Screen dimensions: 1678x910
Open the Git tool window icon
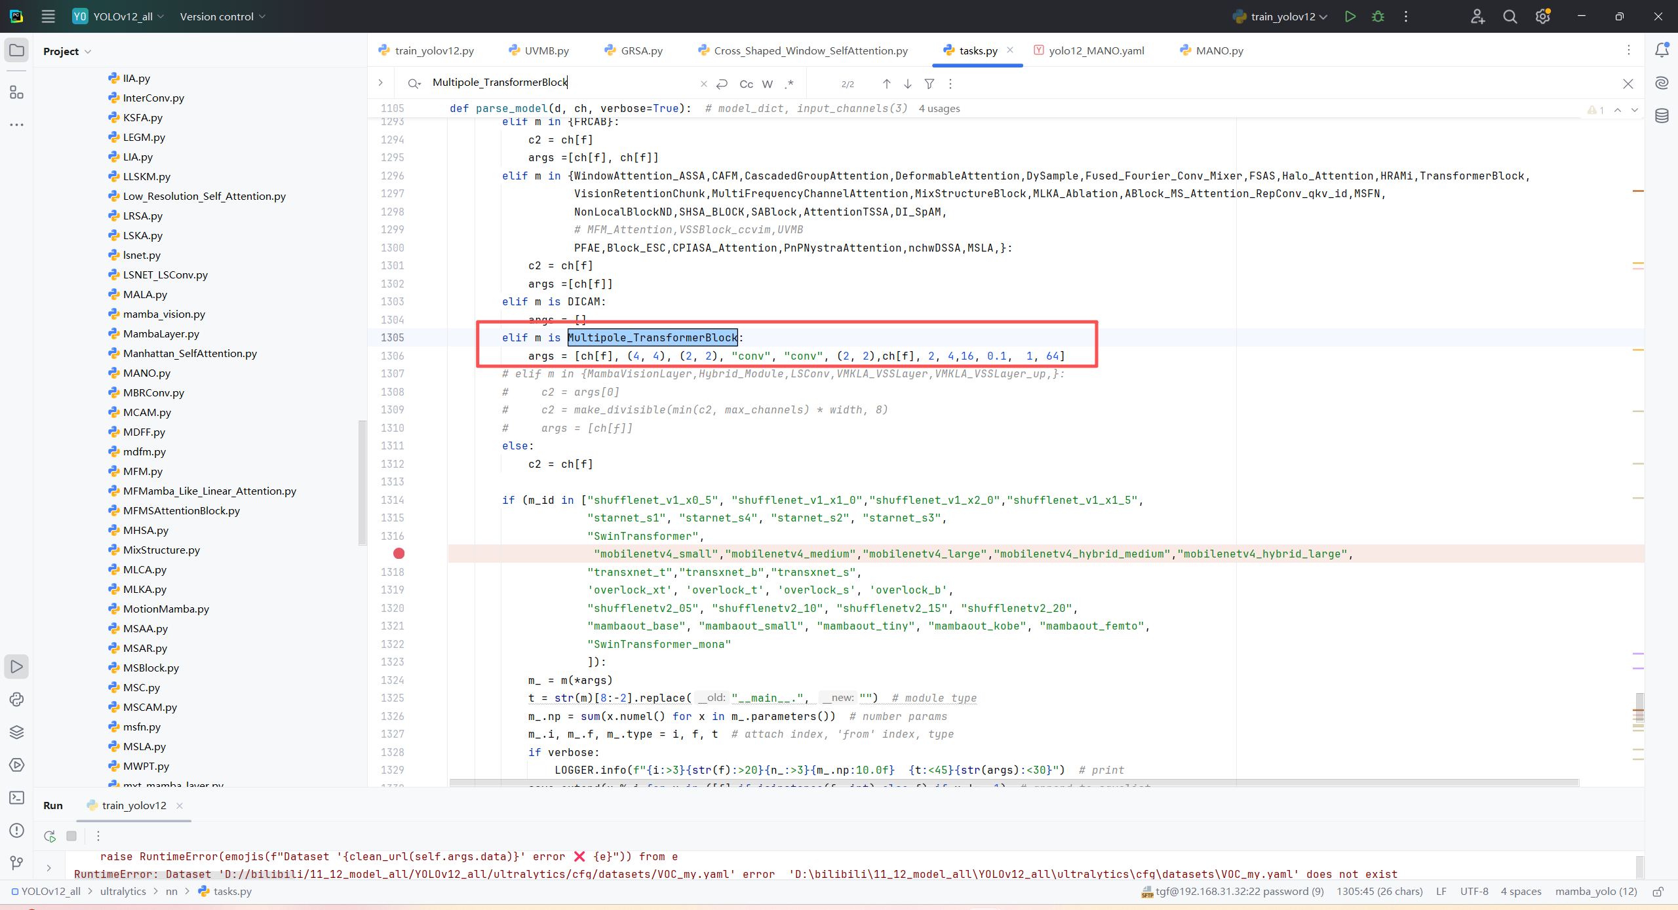pos(17,863)
